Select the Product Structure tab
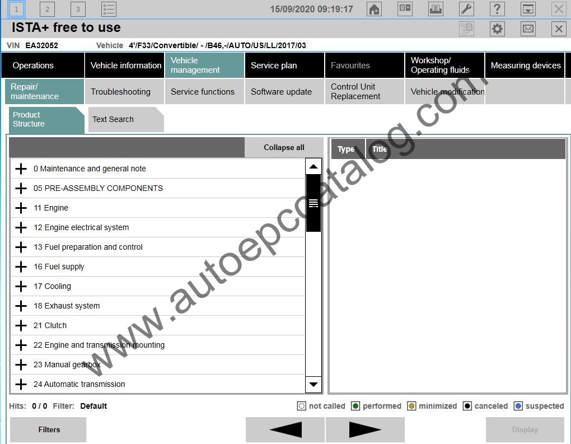Viewport: 571px width, 444px height. 46,119
